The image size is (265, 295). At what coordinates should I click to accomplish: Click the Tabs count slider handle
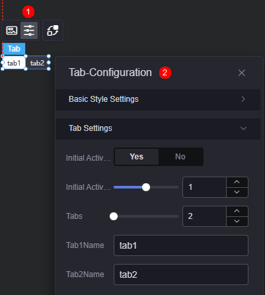[x=114, y=216]
